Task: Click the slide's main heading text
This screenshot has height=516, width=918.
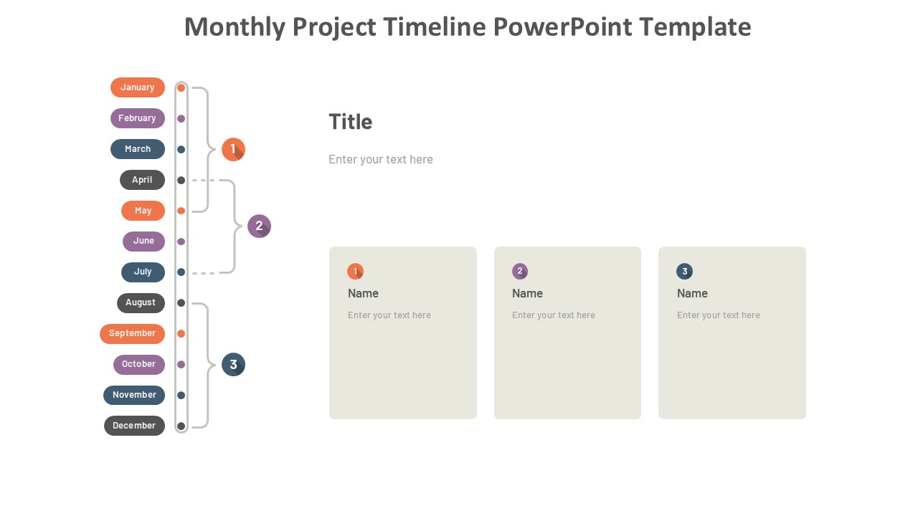Action: pyautogui.click(x=468, y=27)
